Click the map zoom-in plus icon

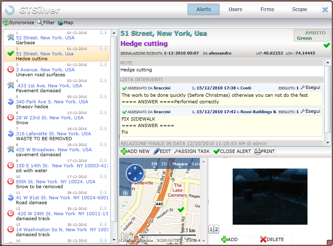(125, 193)
